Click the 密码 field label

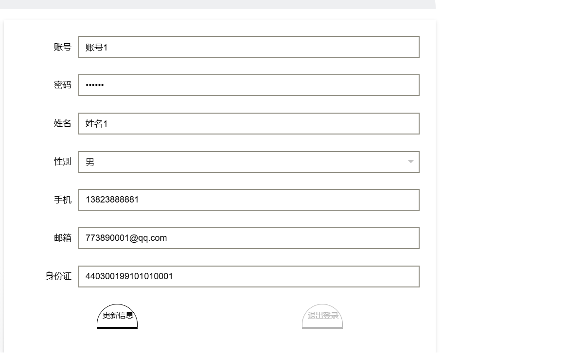[62, 85]
